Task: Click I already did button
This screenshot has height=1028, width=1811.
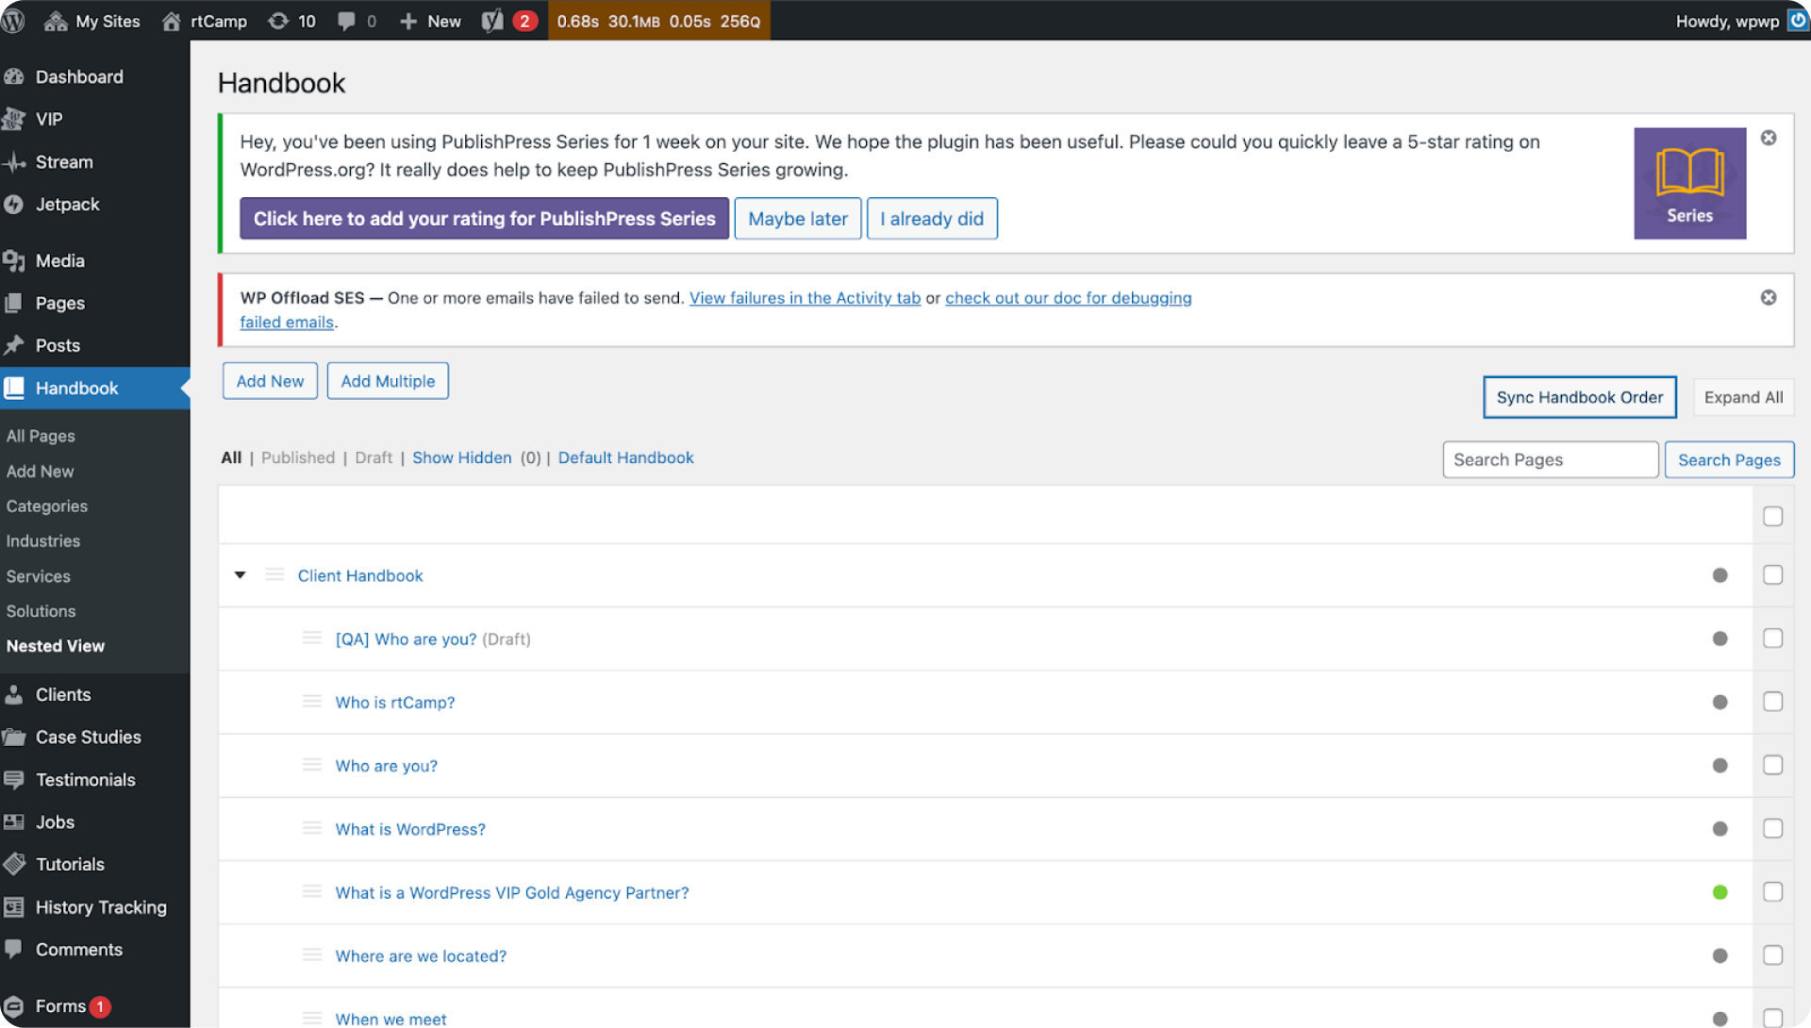Action: (x=932, y=219)
